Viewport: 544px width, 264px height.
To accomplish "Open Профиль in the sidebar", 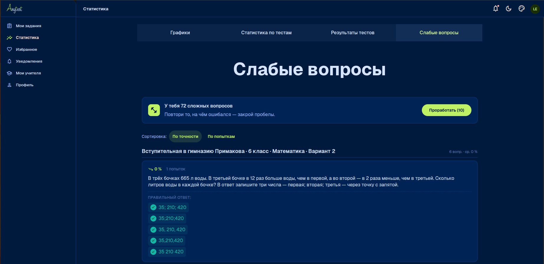I will pos(38,85).
